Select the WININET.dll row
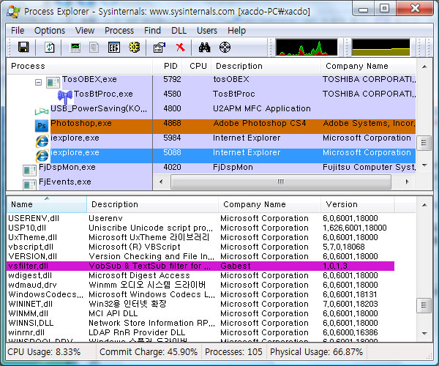This screenshot has width=439, height=366. coord(200,304)
